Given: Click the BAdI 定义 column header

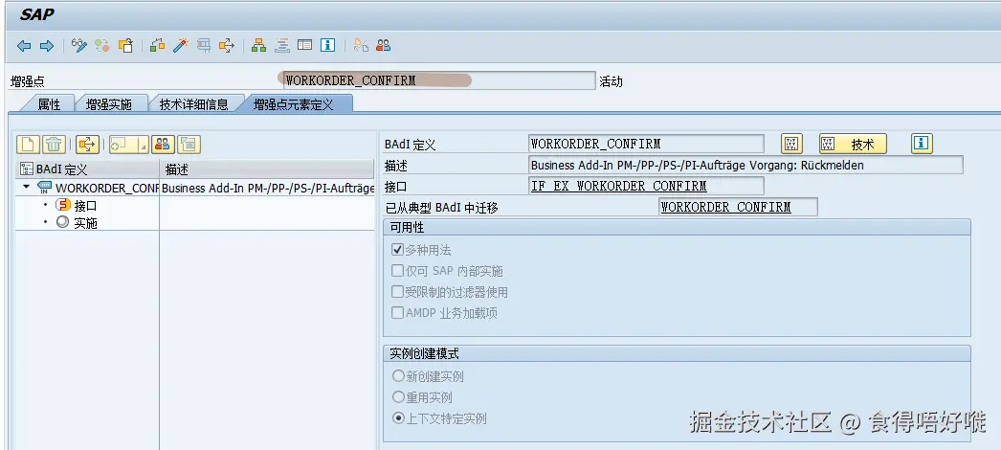Looking at the screenshot, I should click(x=87, y=169).
